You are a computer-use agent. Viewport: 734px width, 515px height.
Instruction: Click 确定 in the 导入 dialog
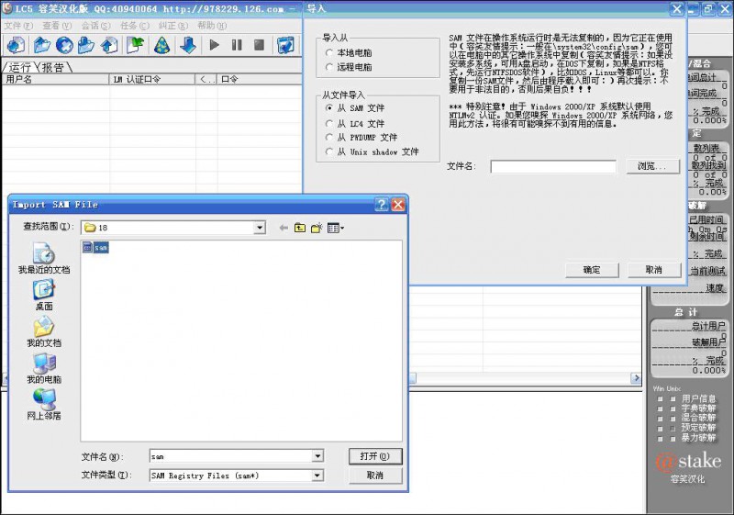tap(592, 270)
